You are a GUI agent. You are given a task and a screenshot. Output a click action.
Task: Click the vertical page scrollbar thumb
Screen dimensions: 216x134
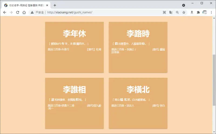click(x=214, y=80)
